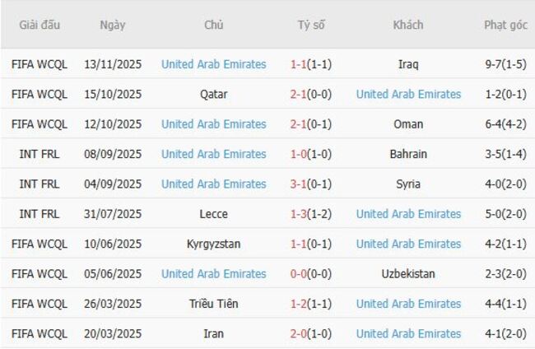Open United Arab Emirates link in the Lecce match row
The image size is (535, 349).
pyautogui.click(x=408, y=214)
